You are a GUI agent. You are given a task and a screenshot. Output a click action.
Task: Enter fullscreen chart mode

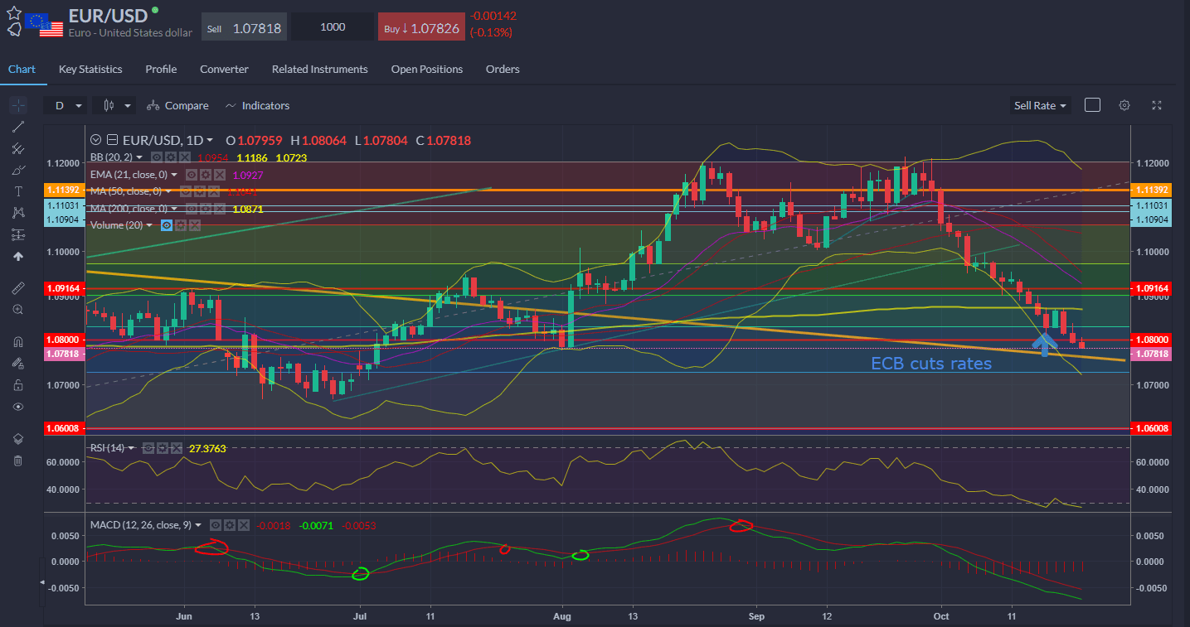1158,105
